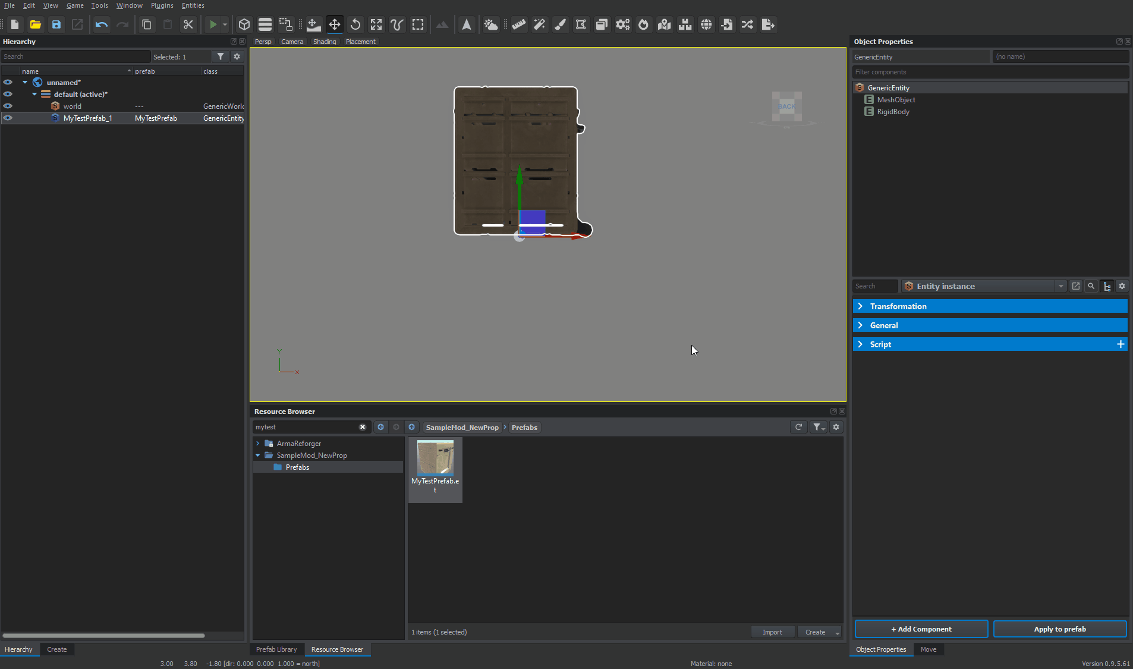Select the Scale tool in toolbar
Screen dimensions: 1133x669
[376, 24]
